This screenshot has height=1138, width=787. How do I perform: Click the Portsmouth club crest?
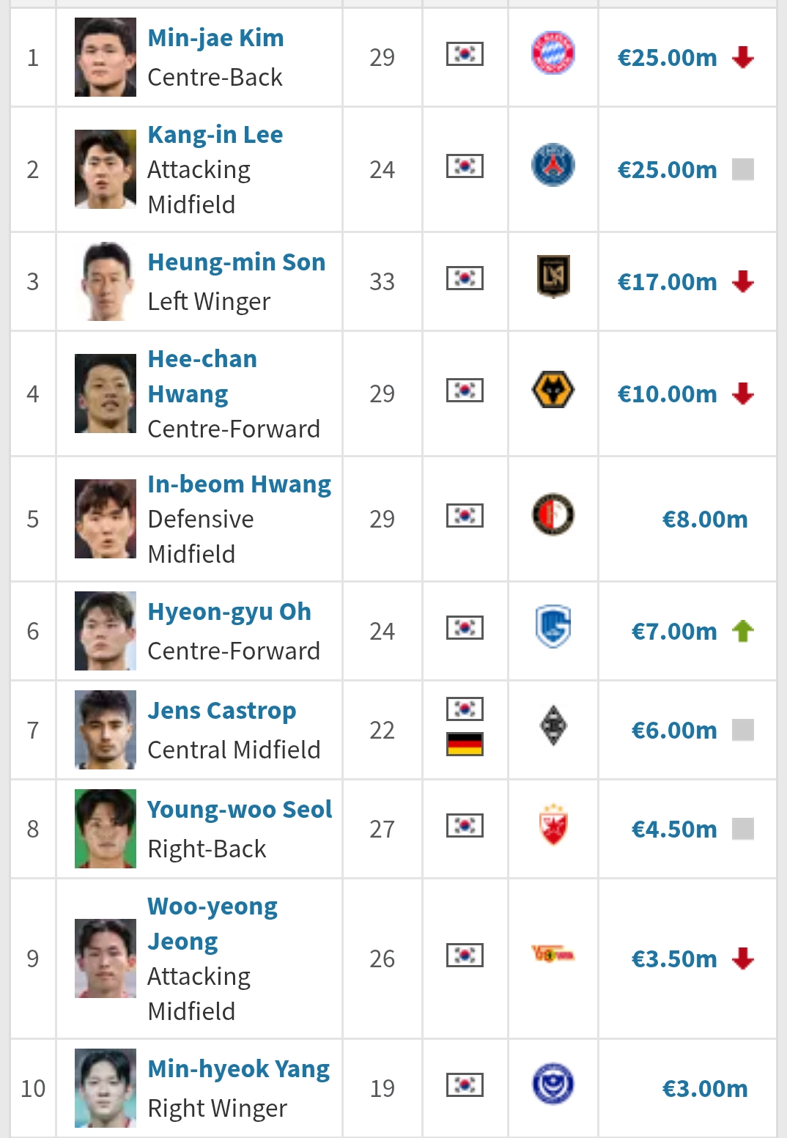tap(553, 1084)
